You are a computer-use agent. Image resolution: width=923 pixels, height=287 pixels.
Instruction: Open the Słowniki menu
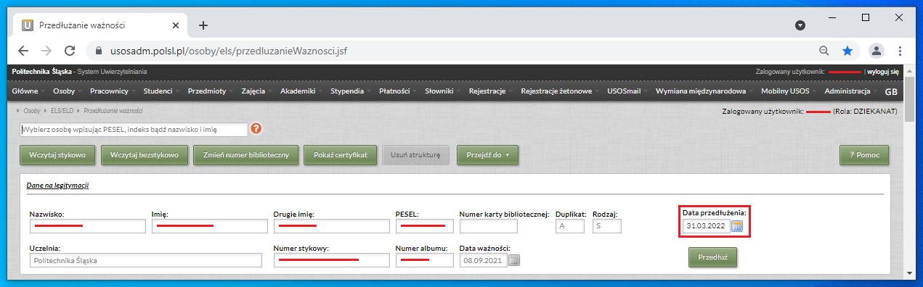[x=439, y=91]
